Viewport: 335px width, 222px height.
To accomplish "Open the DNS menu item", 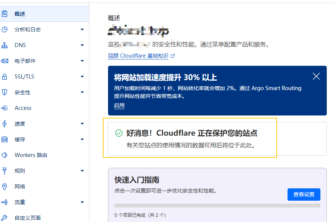I will tap(44, 45).
